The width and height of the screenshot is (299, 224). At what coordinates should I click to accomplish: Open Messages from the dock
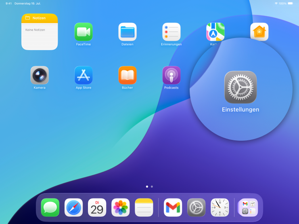point(50,207)
